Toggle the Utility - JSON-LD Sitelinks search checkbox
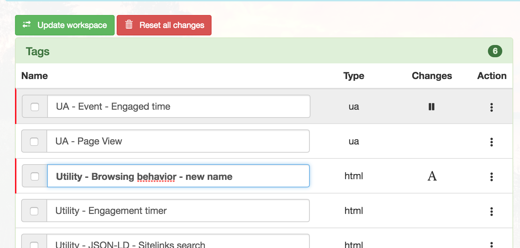Image resolution: width=520 pixels, height=248 pixels. pyautogui.click(x=34, y=245)
